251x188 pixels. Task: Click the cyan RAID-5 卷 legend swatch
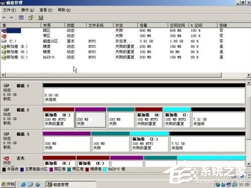pyautogui.click(x=105, y=169)
